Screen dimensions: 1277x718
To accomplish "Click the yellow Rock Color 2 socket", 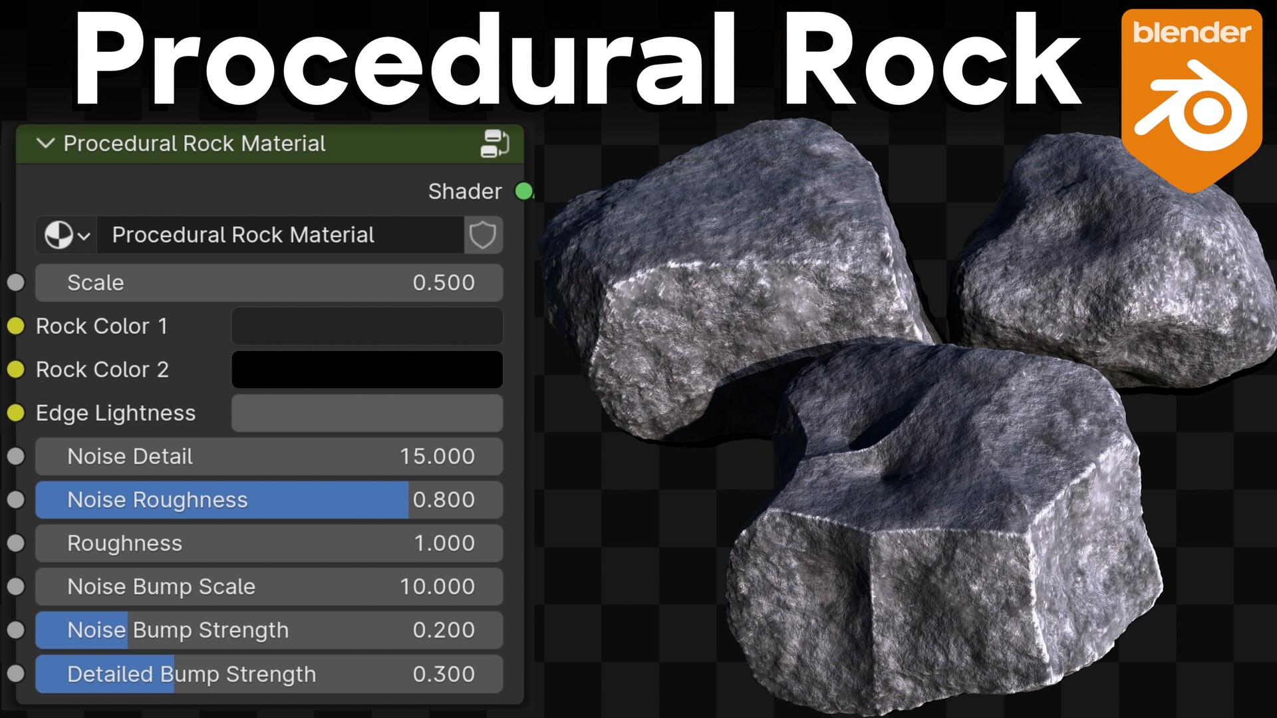I will pyautogui.click(x=16, y=369).
